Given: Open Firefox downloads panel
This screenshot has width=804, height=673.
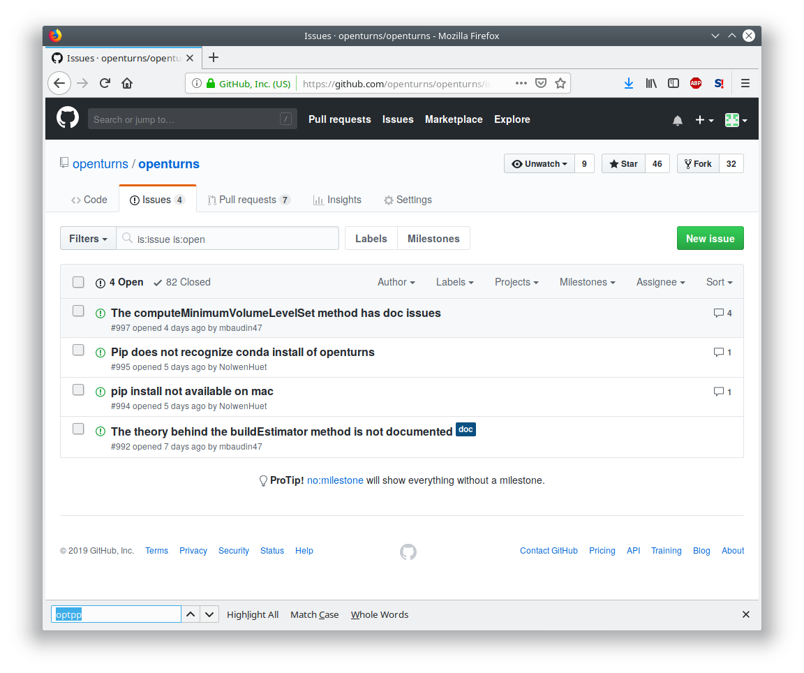Looking at the screenshot, I should pyautogui.click(x=628, y=83).
